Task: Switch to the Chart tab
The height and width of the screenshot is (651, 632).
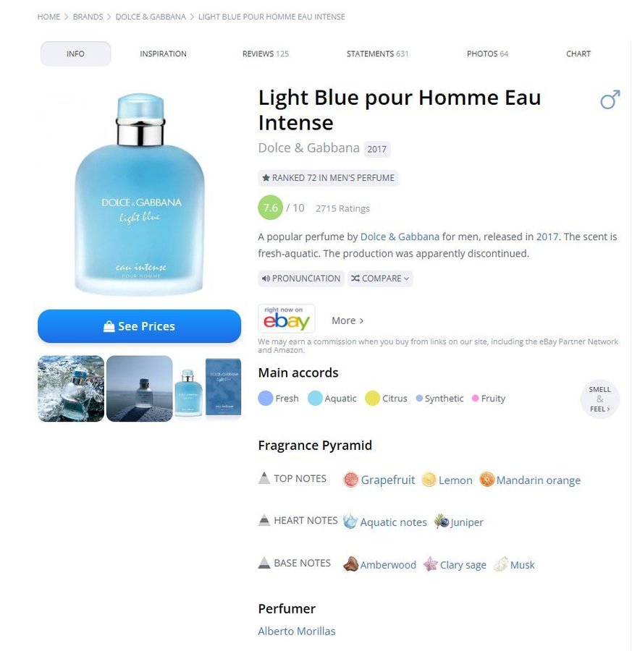Action: pos(578,54)
